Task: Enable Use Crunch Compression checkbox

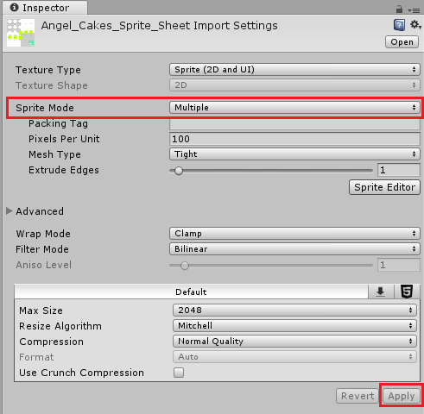Action: pos(179,373)
